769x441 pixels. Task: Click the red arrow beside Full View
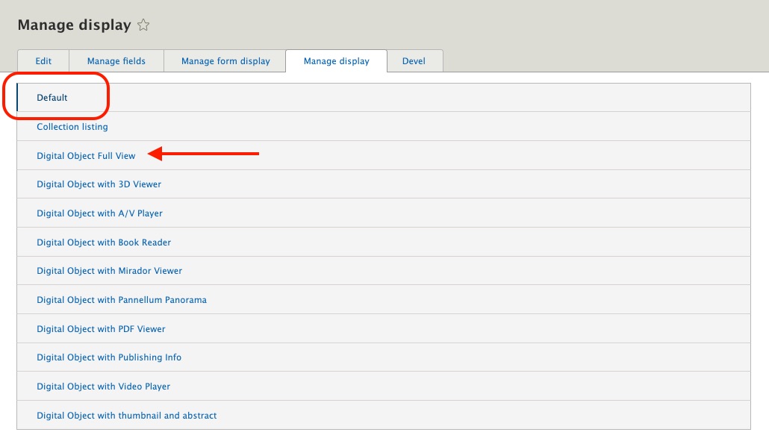pyautogui.click(x=203, y=154)
